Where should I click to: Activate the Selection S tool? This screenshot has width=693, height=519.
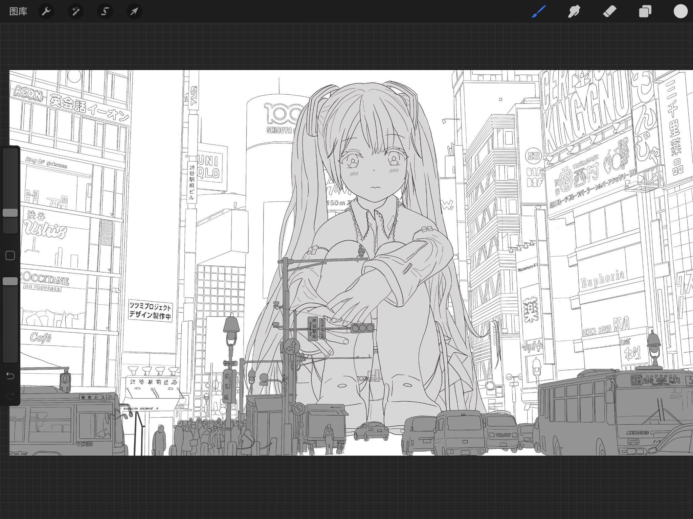[105, 11]
